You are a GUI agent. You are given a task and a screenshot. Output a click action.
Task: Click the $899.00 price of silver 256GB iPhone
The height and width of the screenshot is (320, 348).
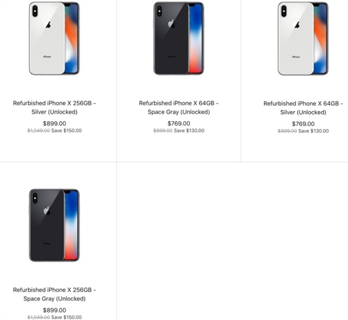tap(55, 123)
